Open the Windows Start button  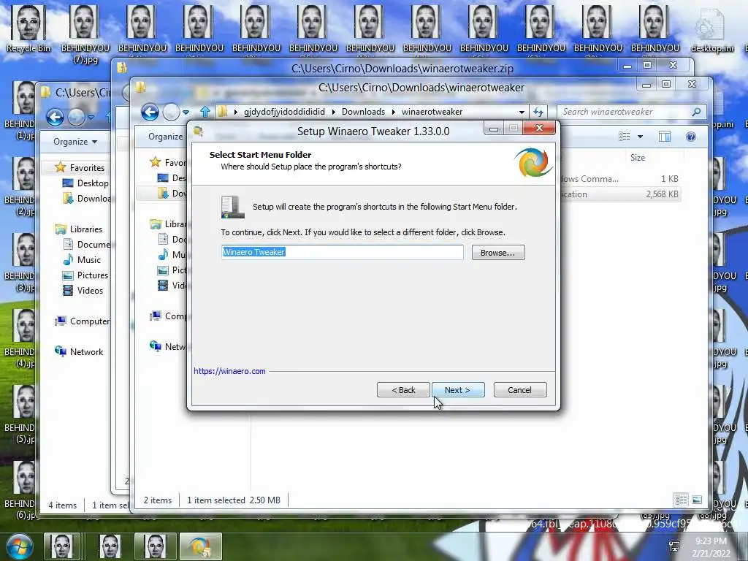(x=19, y=546)
